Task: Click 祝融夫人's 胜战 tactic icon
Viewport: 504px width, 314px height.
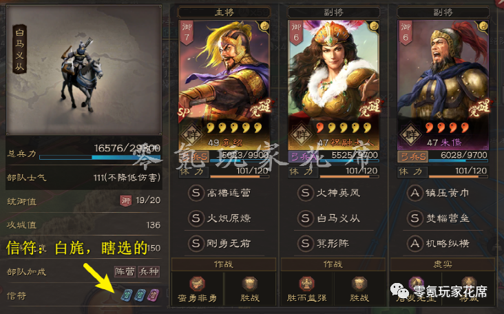Action: click(x=359, y=284)
